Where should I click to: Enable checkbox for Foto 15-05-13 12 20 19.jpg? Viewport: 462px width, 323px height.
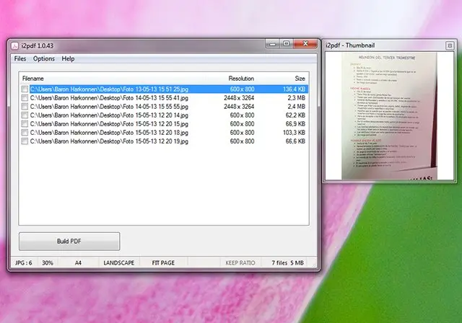(x=25, y=141)
